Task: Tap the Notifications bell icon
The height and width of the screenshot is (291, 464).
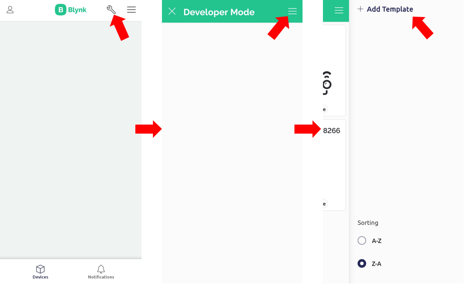Action: [x=101, y=269]
